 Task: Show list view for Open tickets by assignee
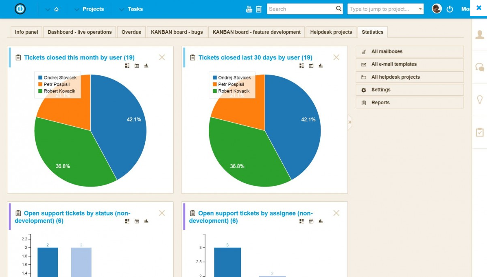301,221
